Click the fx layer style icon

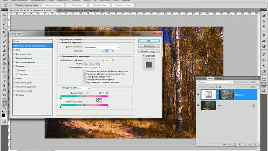point(230,144)
